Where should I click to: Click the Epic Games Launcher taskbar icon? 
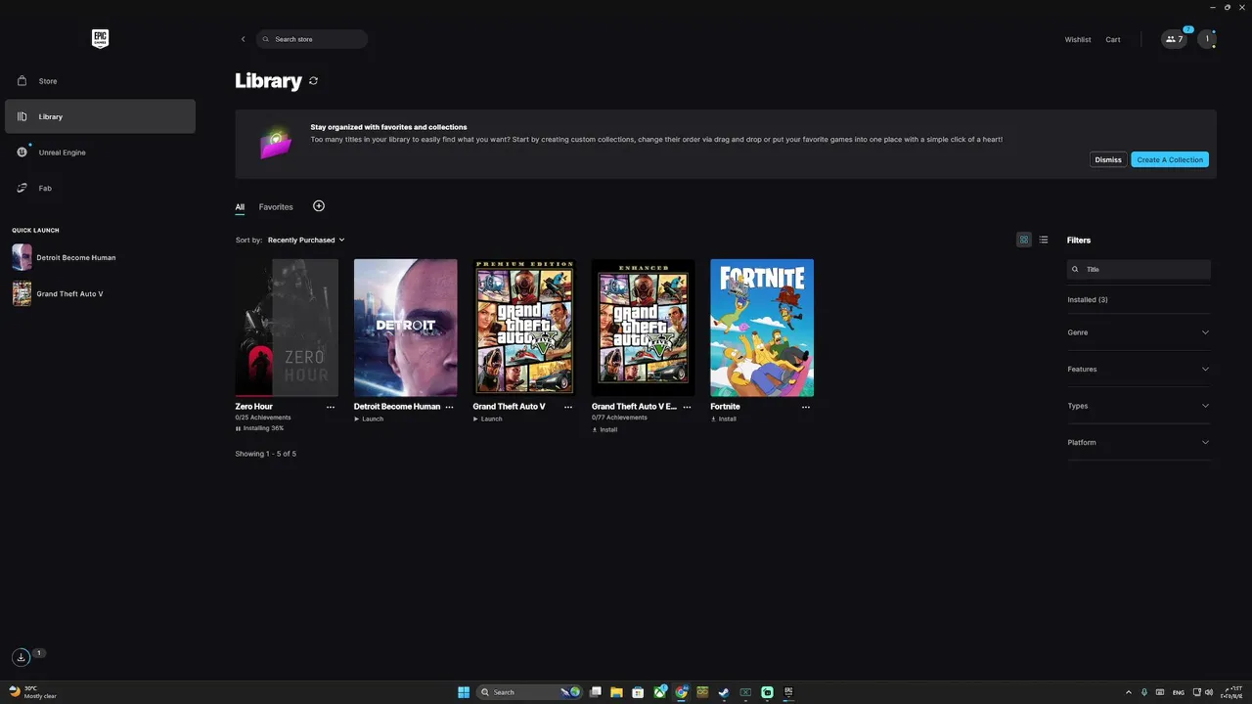click(788, 692)
